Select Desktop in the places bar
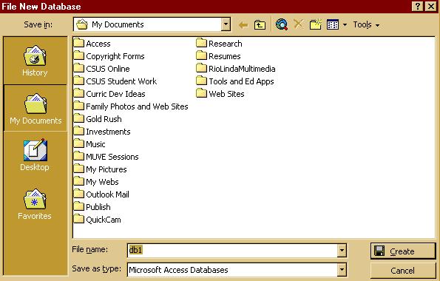Viewport: 440px width, 281px height. coord(35,155)
